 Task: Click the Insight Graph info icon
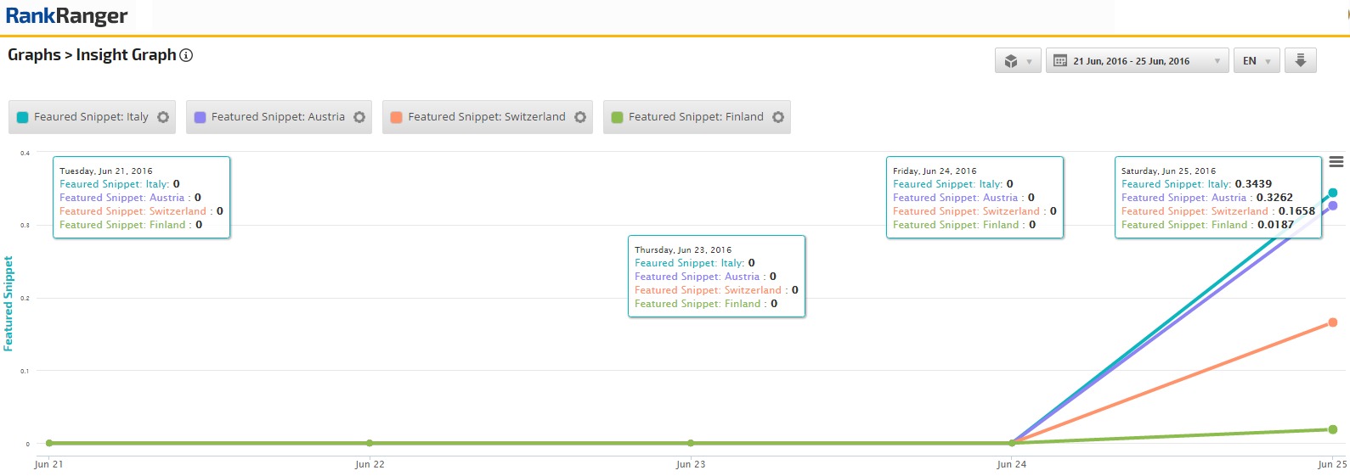186,55
